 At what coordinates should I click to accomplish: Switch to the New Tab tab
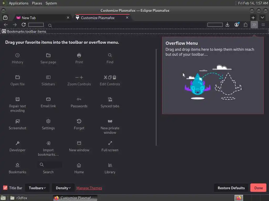43,18
